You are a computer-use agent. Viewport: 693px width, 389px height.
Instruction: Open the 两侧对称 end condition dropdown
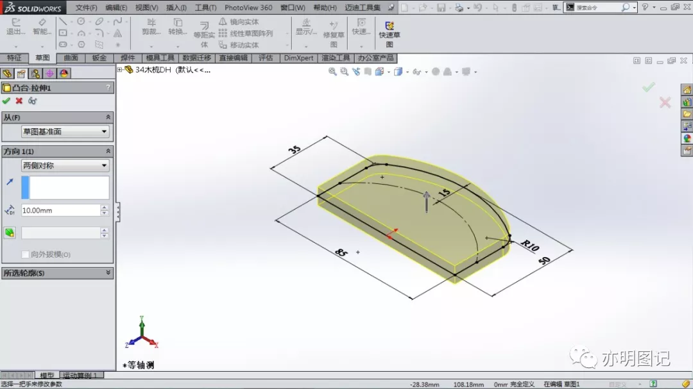coord(65,165)
